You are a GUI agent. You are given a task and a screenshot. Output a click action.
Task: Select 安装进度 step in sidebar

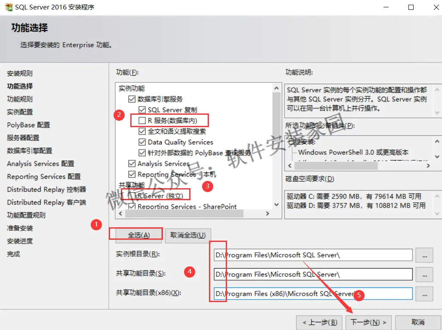click(x=20, y=241)
